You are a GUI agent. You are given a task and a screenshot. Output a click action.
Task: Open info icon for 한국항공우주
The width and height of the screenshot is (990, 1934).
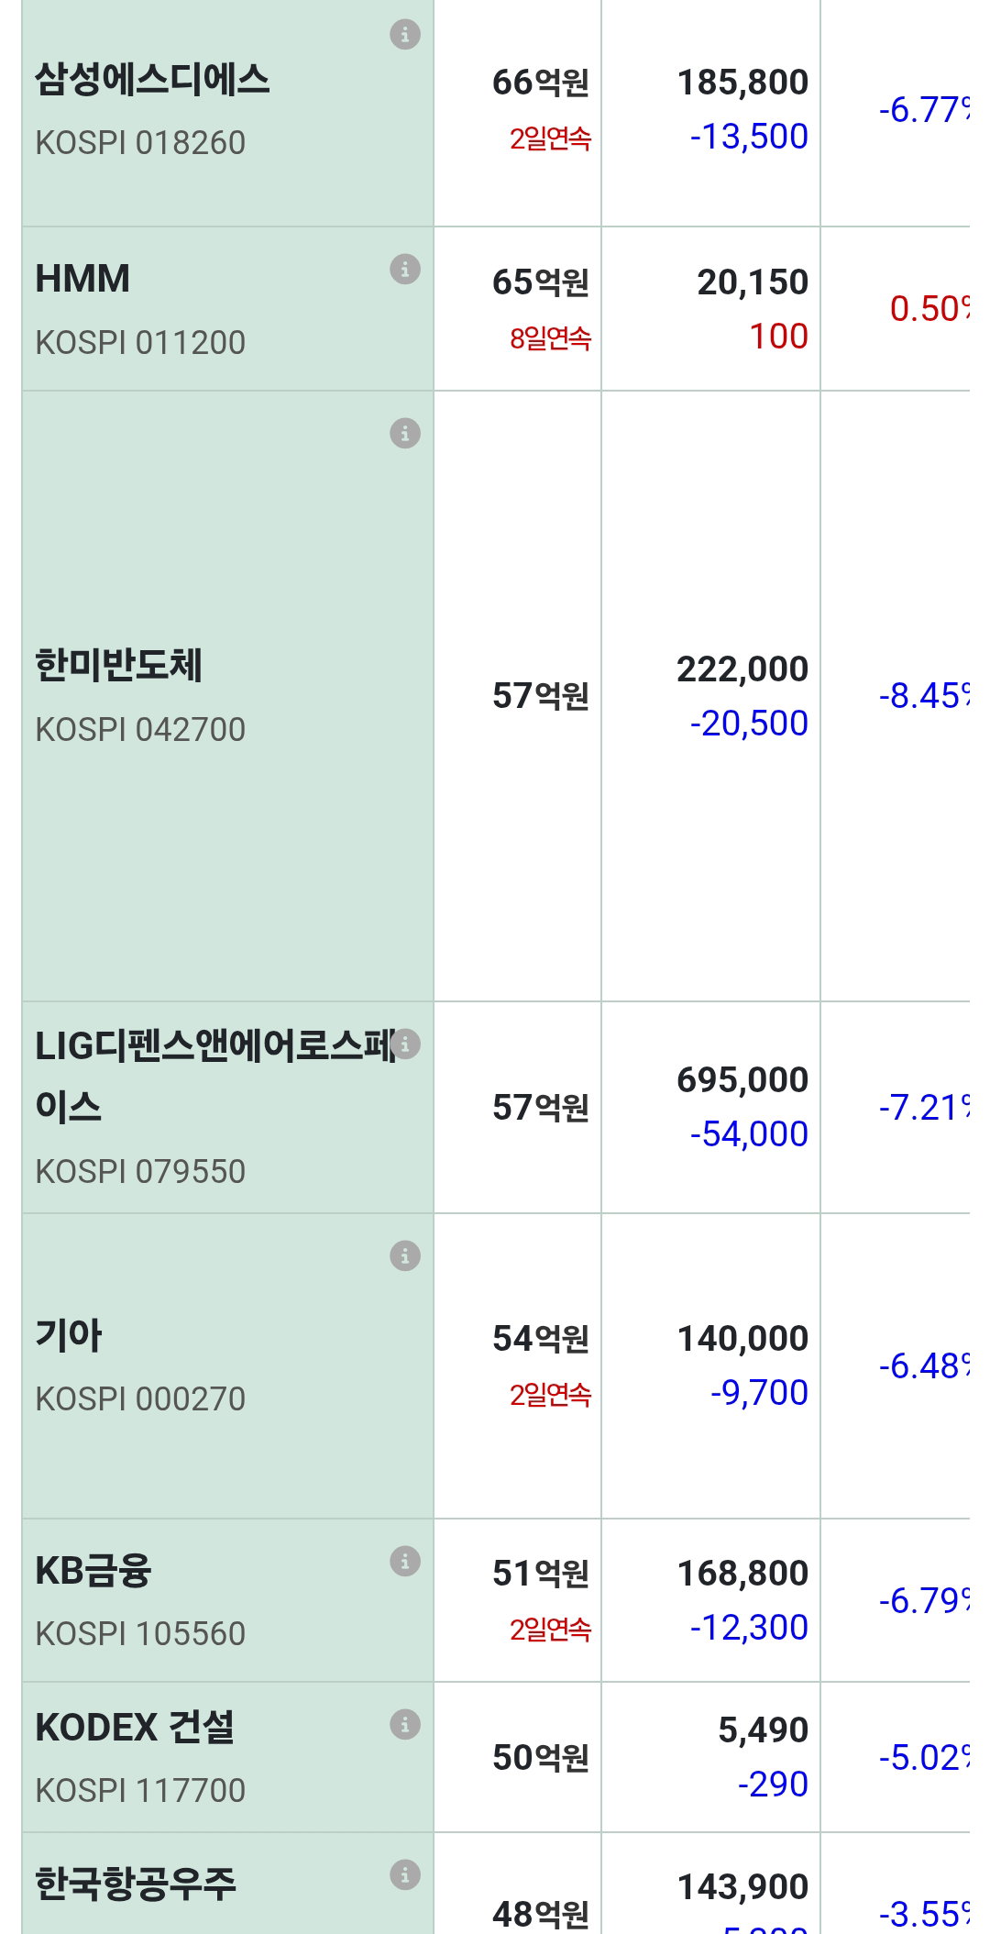click(x=405, y=1874)
